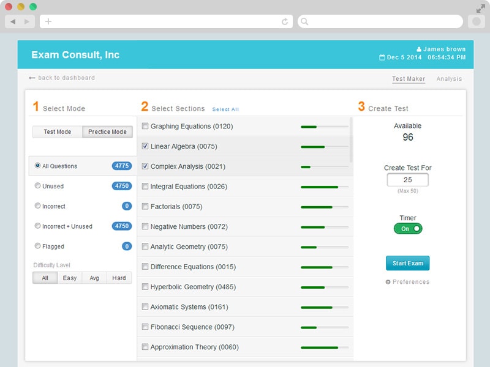Click the round button beside search bar
This screenshot has width=490, height=367.
(477, 21)
